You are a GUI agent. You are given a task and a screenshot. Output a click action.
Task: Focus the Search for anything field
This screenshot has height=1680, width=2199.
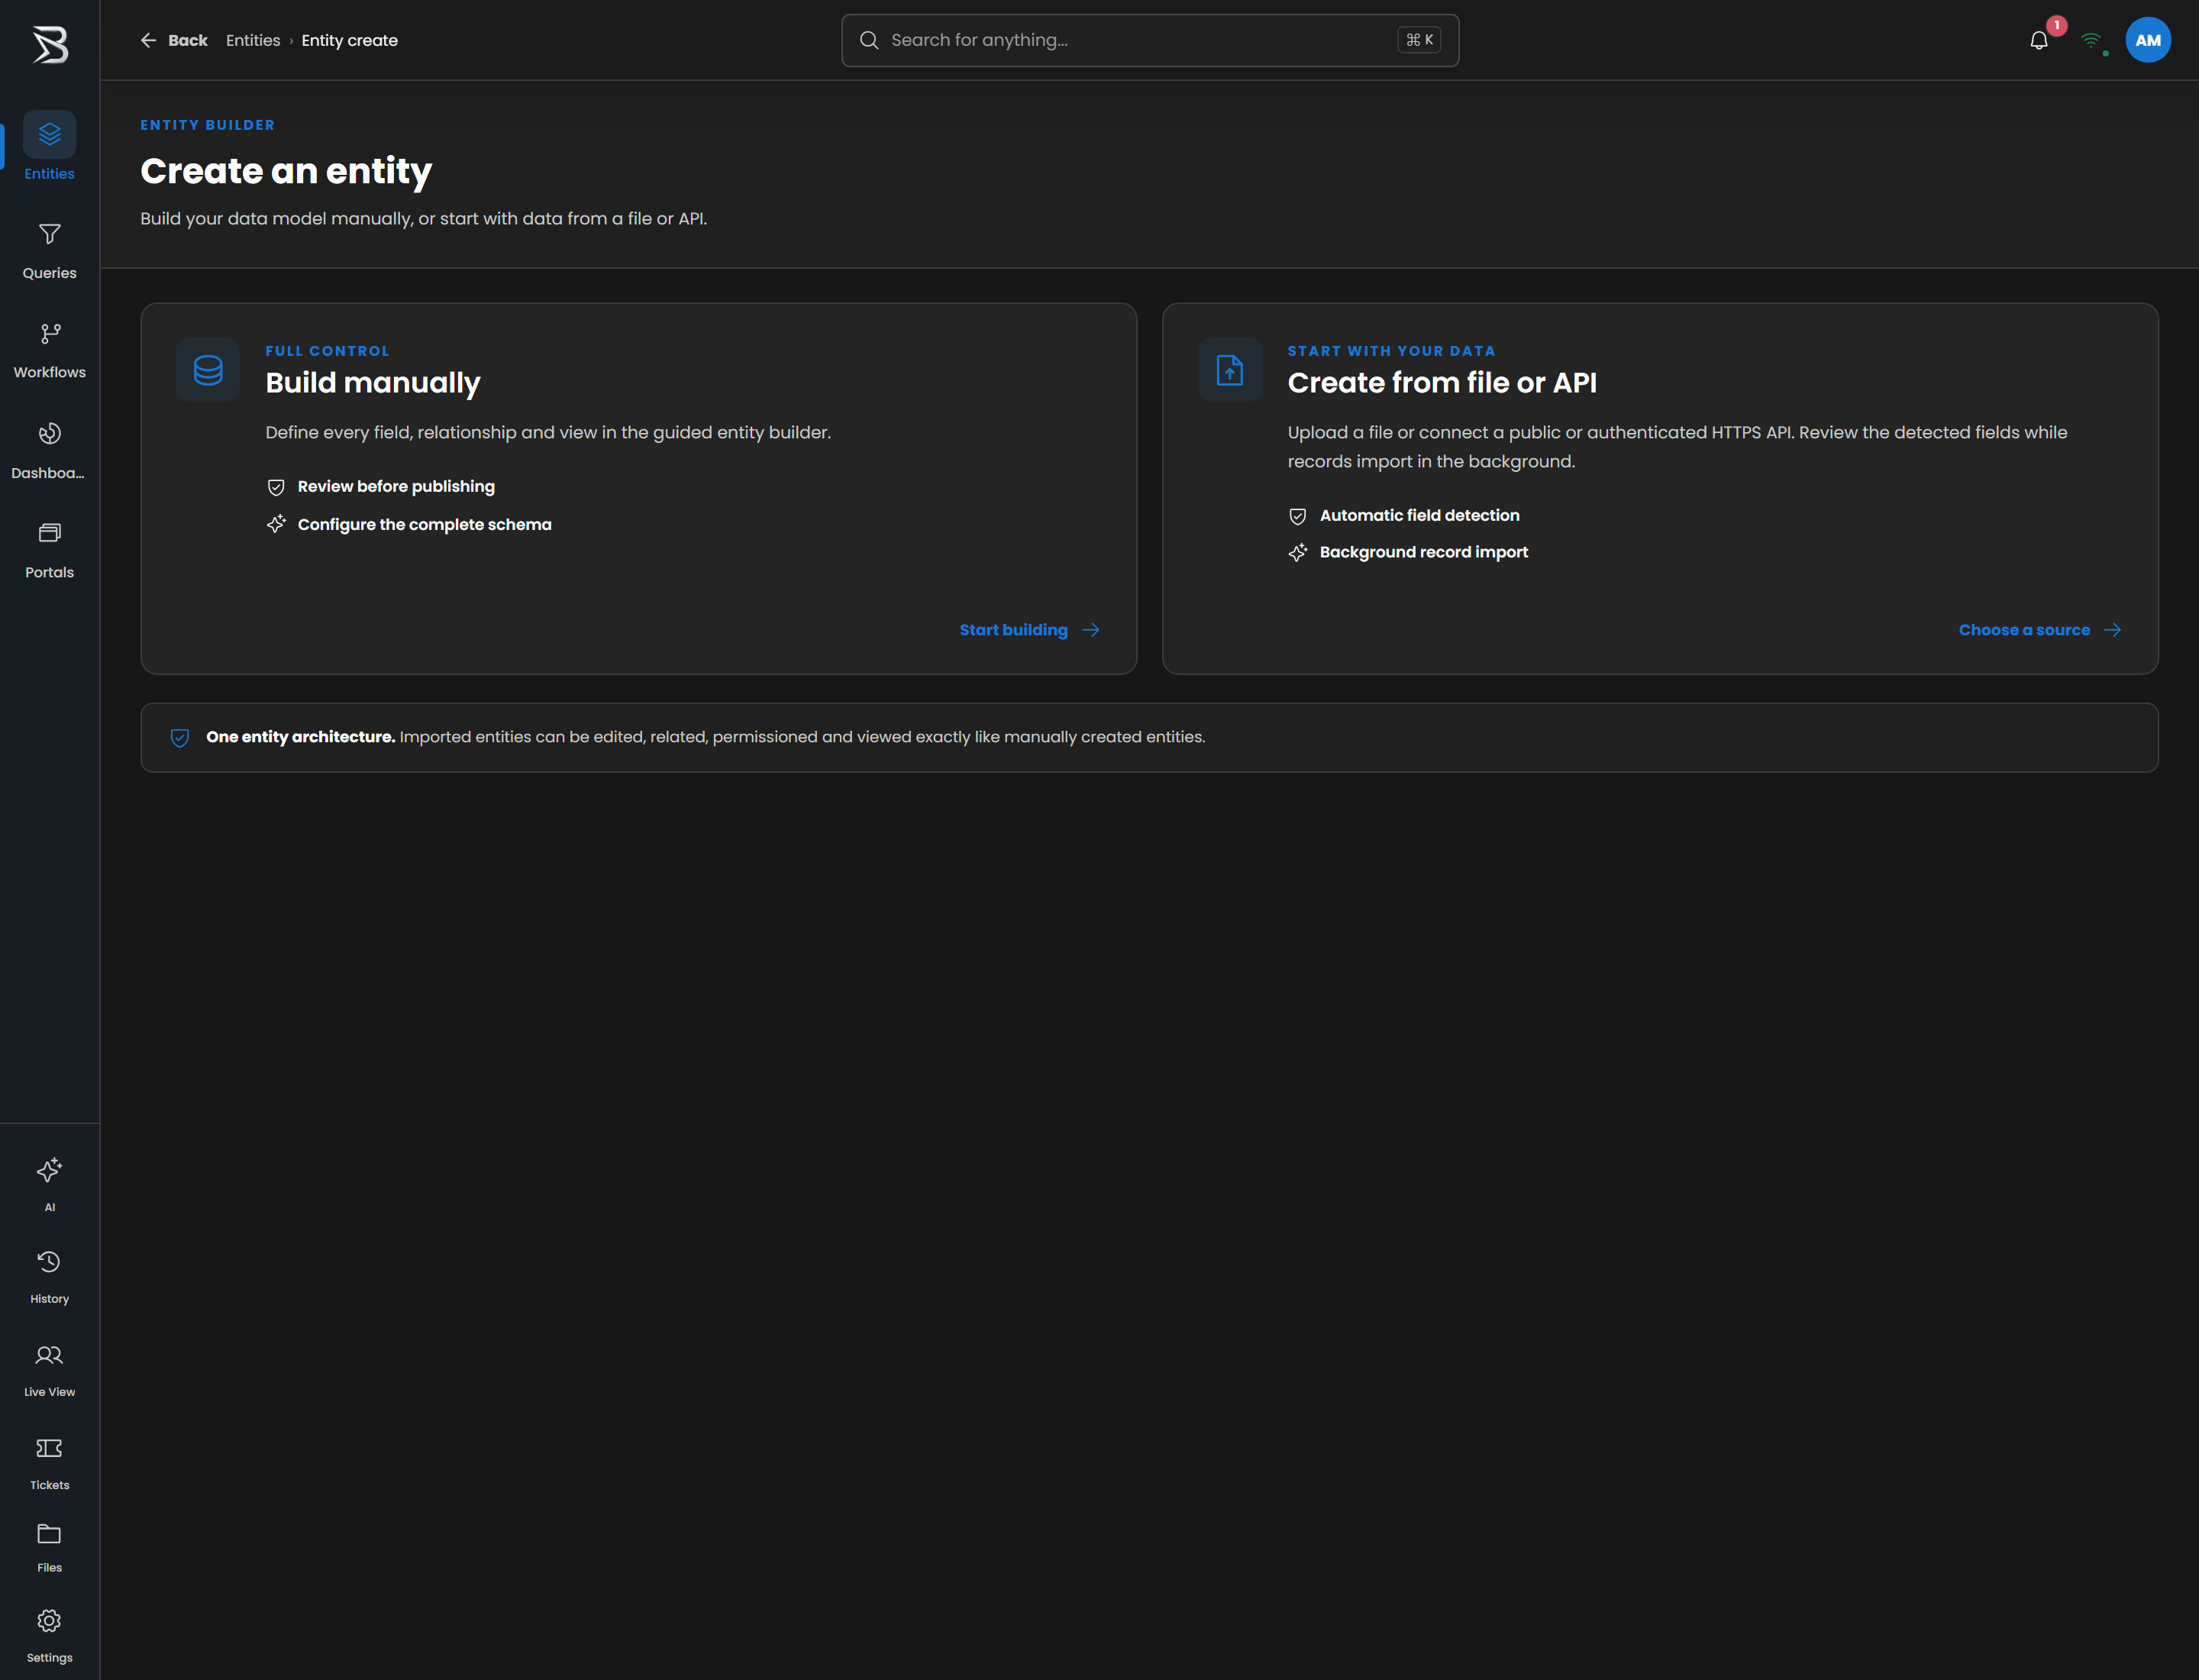pos(1150,40)
